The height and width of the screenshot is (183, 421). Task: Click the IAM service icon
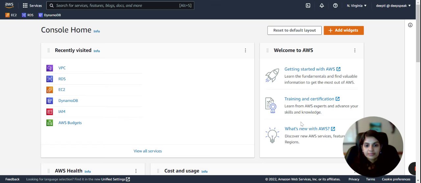pos(50,112)
